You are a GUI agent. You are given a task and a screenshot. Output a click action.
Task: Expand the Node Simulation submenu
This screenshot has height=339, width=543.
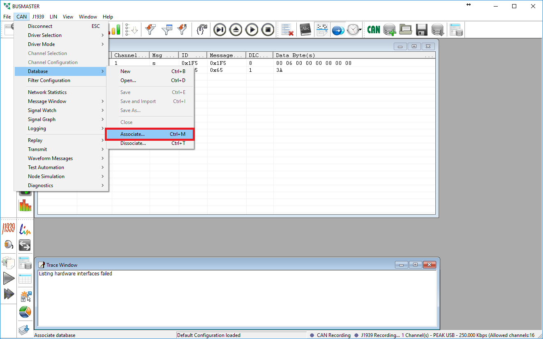(61, 176)
